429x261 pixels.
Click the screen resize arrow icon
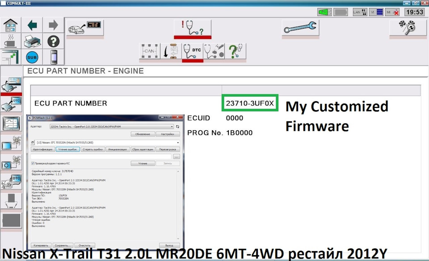[x=10, y=58]
